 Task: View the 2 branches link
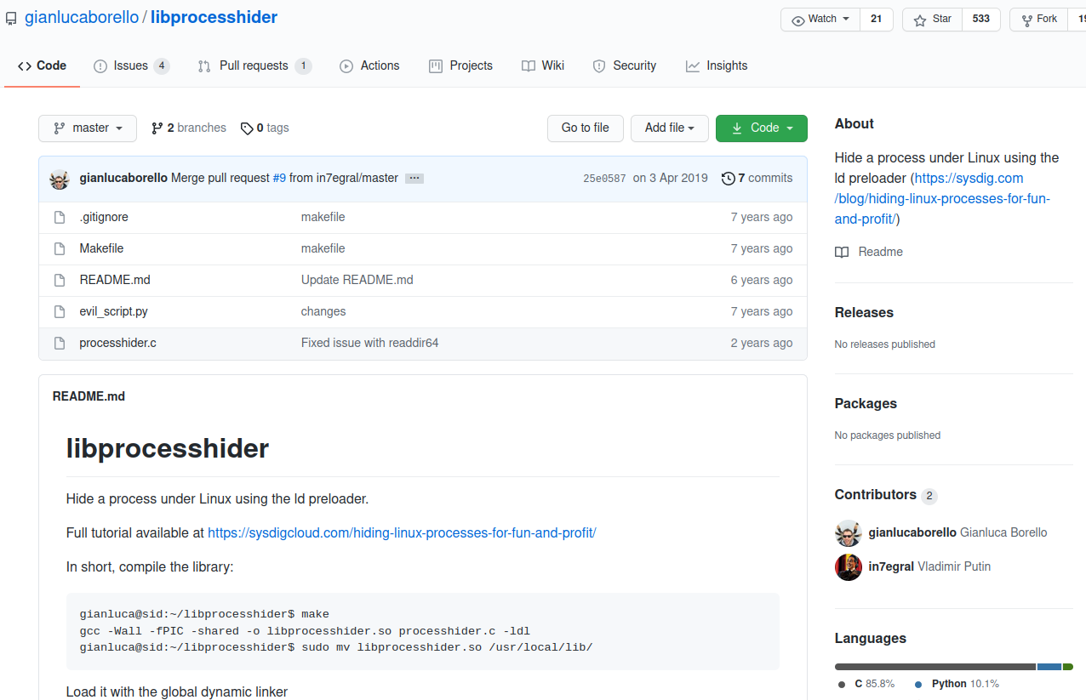click(x=189, y=128)
